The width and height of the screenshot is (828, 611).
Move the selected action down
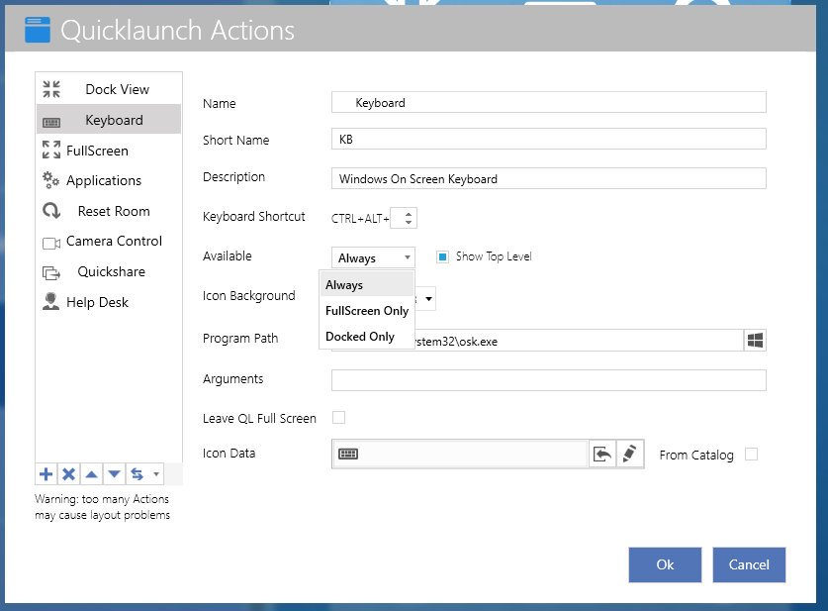point(114,474)
